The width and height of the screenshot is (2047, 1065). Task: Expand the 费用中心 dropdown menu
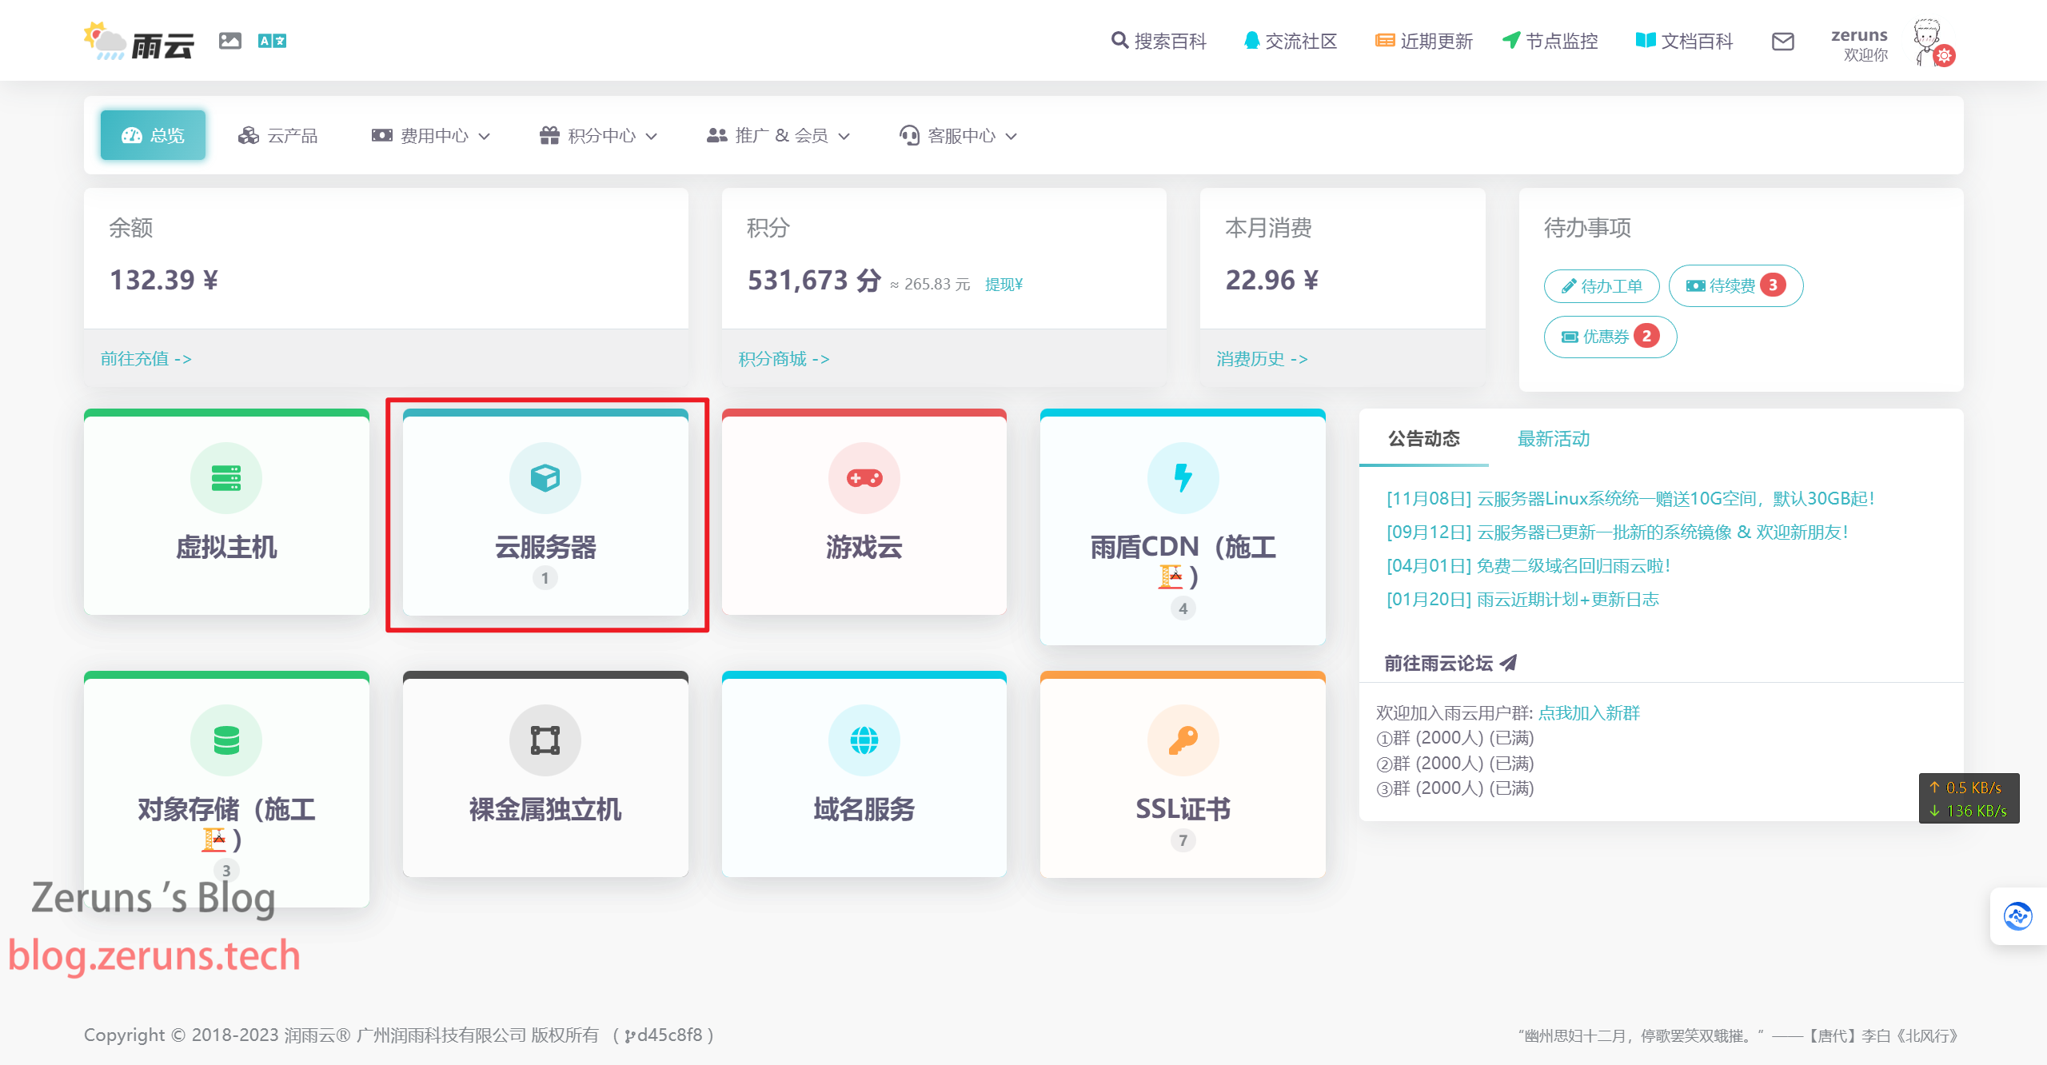click(432, 136)
